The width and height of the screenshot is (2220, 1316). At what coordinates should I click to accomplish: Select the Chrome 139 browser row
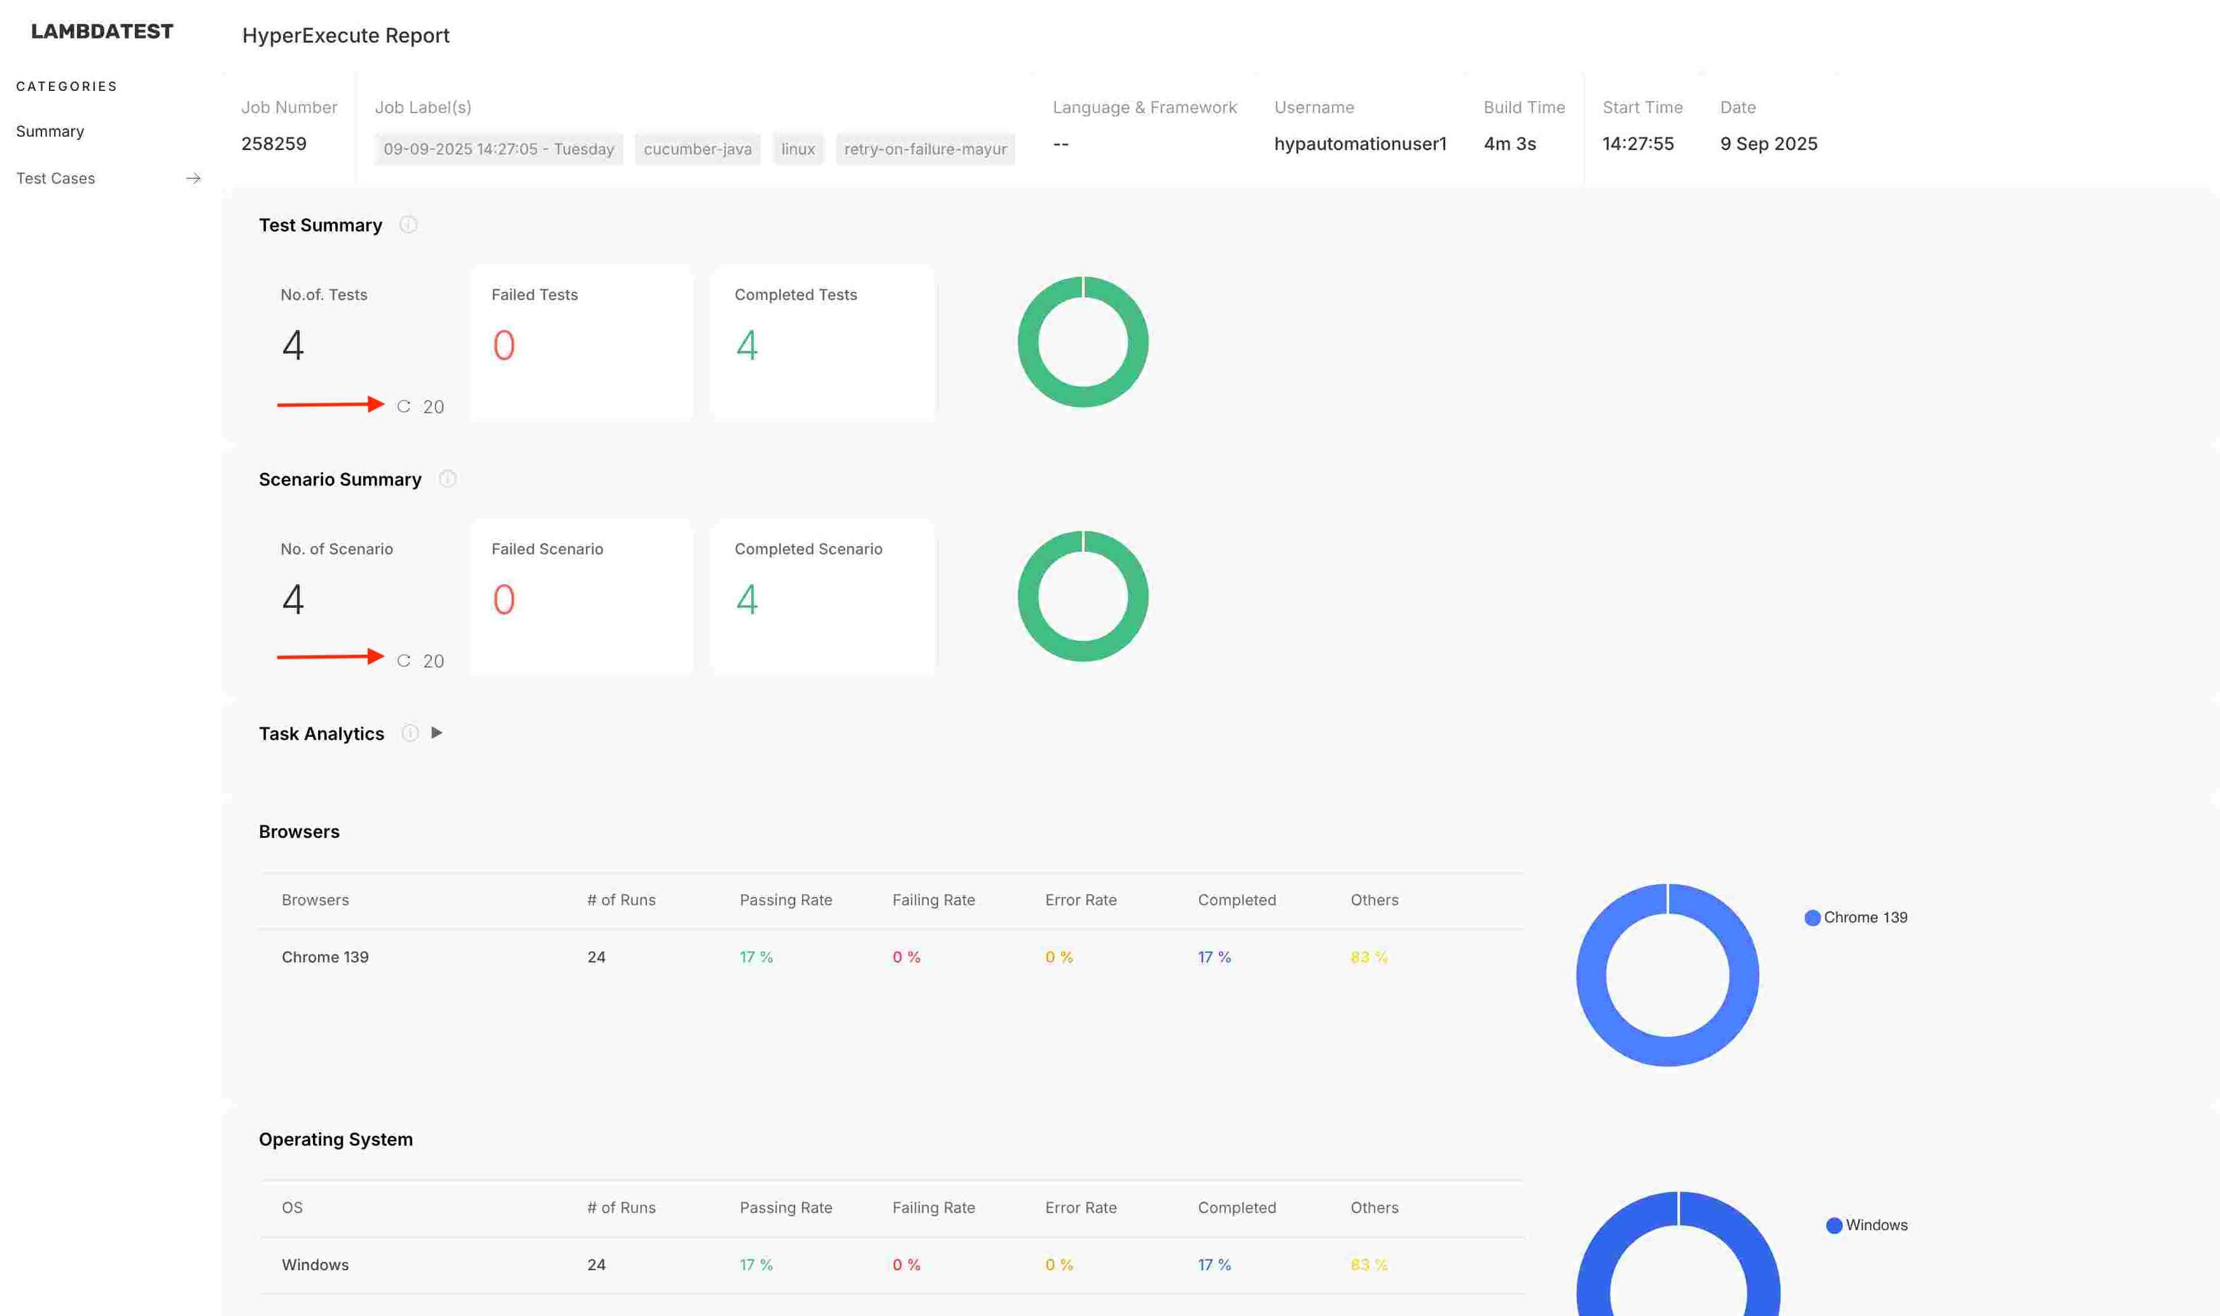(x=325, y=957)
